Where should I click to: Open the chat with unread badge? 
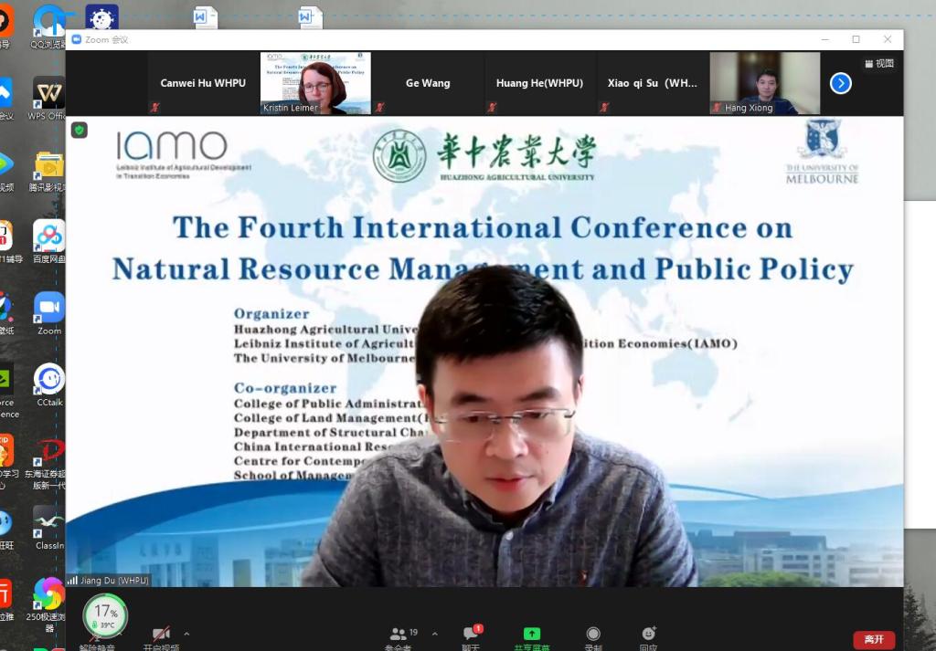pyautogui.click(x=471, y=634)
